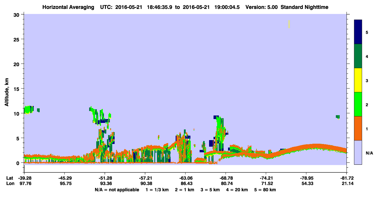Click the latitude value -81.72
This screenshot has width=385, height=198.
pos(346,178)
